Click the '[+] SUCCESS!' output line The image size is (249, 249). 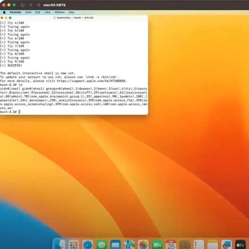pyautogui.click(x=11, y=66)
